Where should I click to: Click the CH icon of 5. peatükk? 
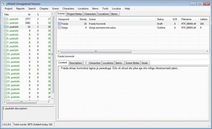(x=5, y=35)
